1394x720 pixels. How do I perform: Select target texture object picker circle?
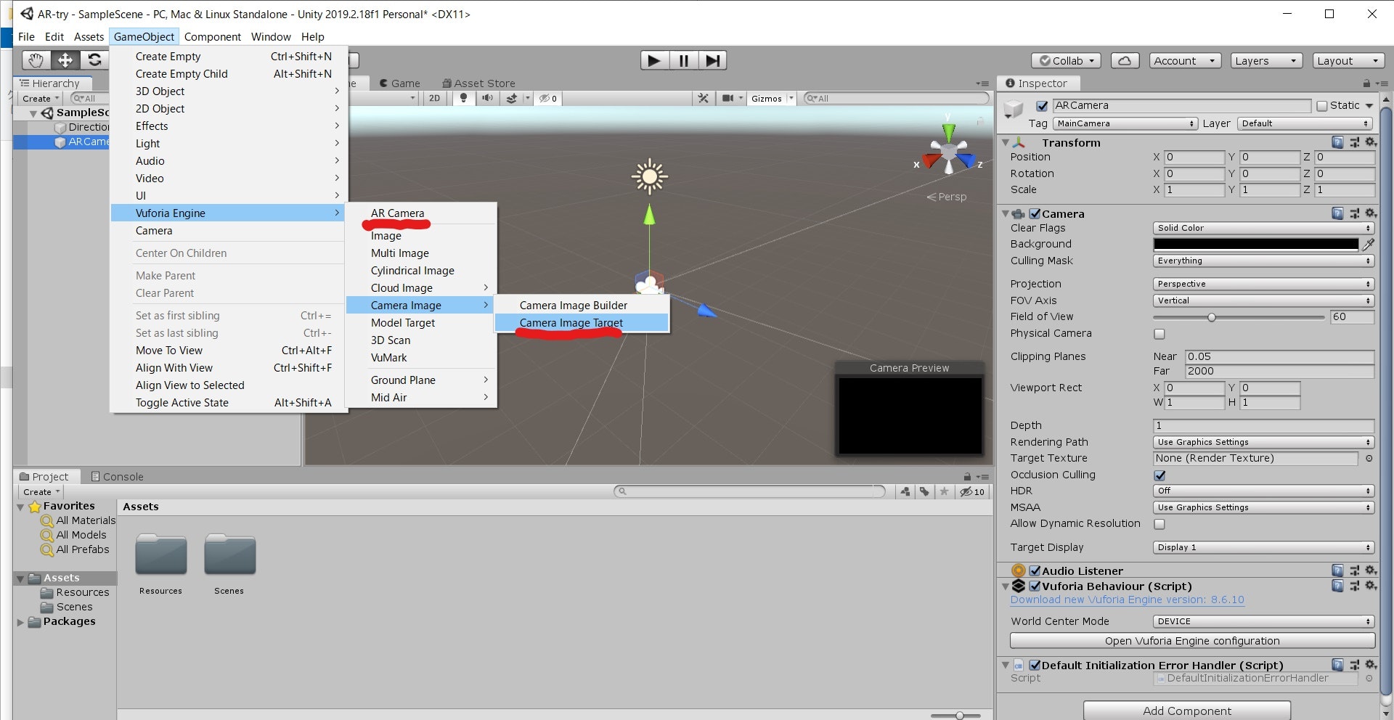1369,458
